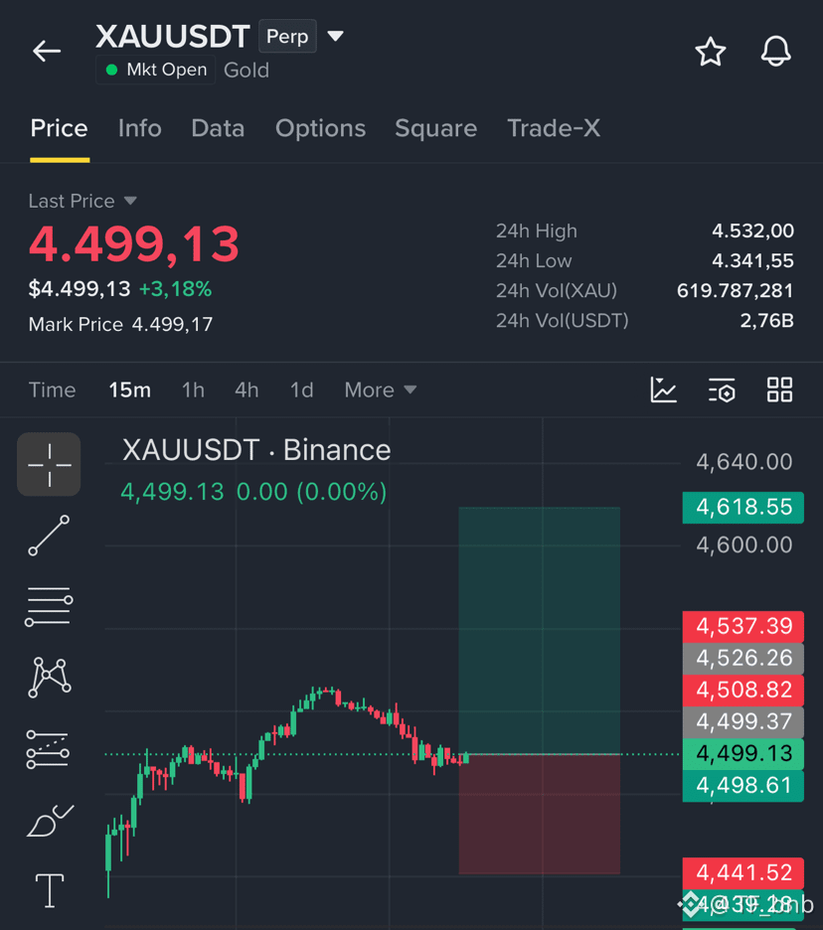Tap the 24h High value 4.532,00
The image size is (823, 930).
(752, 231)
